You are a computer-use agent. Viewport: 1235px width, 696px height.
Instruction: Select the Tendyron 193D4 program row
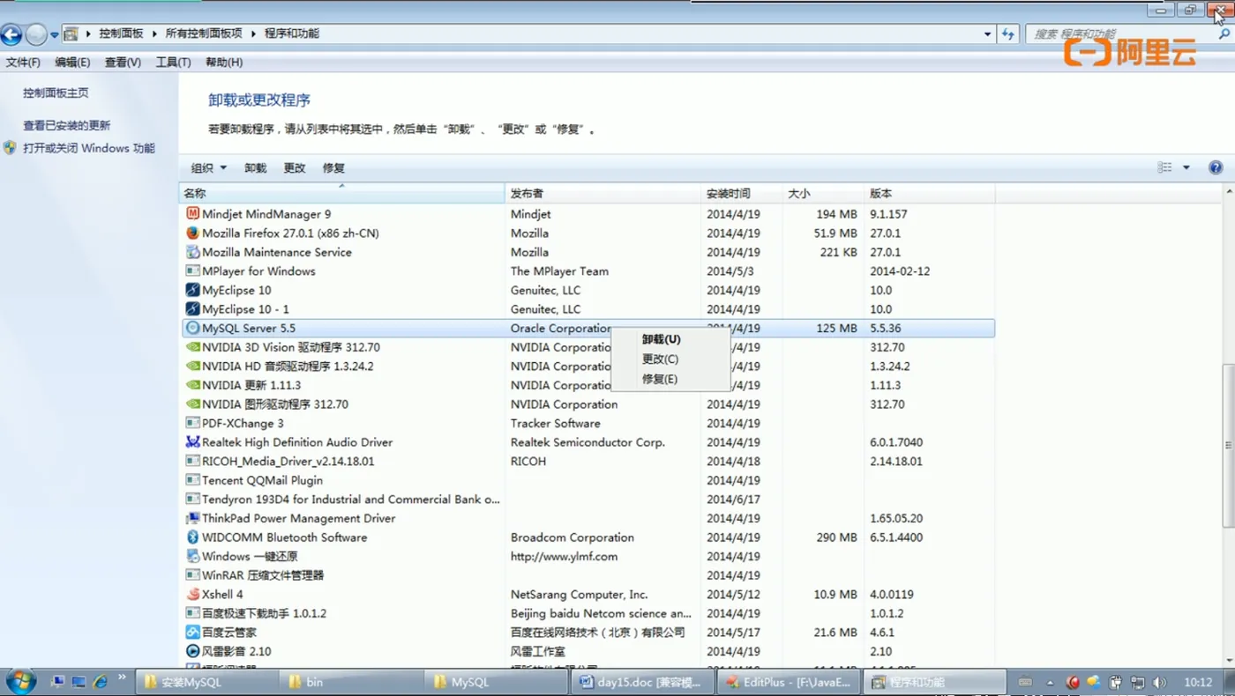tap(588, 500)
